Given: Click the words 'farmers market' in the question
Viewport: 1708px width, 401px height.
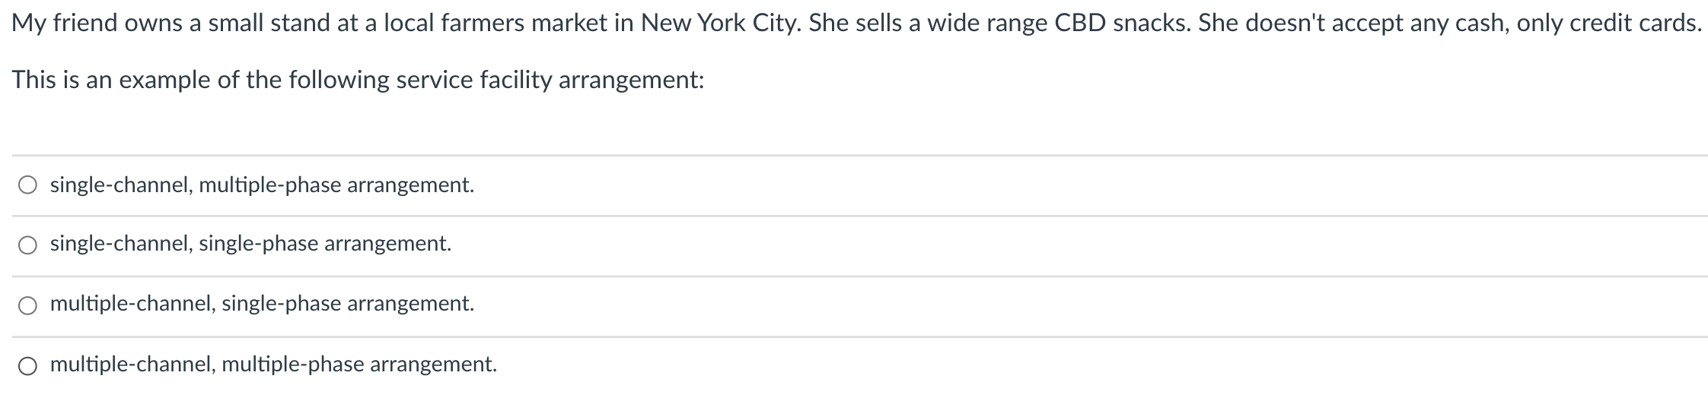Looking at the screenshot, I should click(527, 24).
